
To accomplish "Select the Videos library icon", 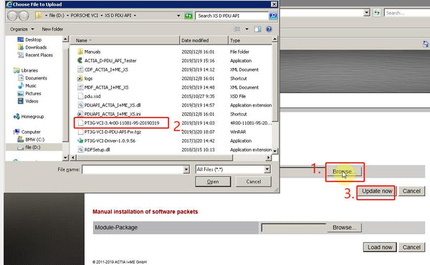I will (21, 101).
